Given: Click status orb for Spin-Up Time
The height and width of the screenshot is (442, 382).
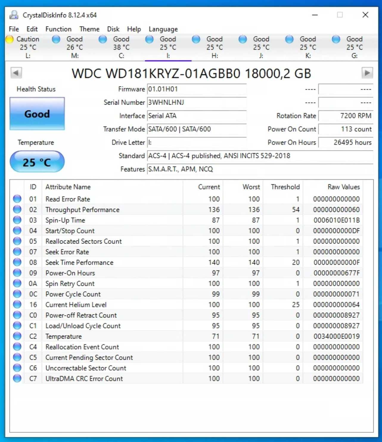Looking at the screenshot, I should click(x=17, y=220).
